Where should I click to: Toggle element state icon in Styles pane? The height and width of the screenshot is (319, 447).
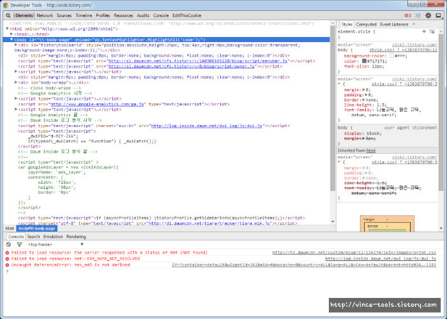[x=432, y=32]
